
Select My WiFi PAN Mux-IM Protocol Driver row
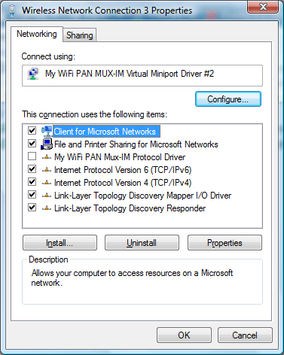120,157
